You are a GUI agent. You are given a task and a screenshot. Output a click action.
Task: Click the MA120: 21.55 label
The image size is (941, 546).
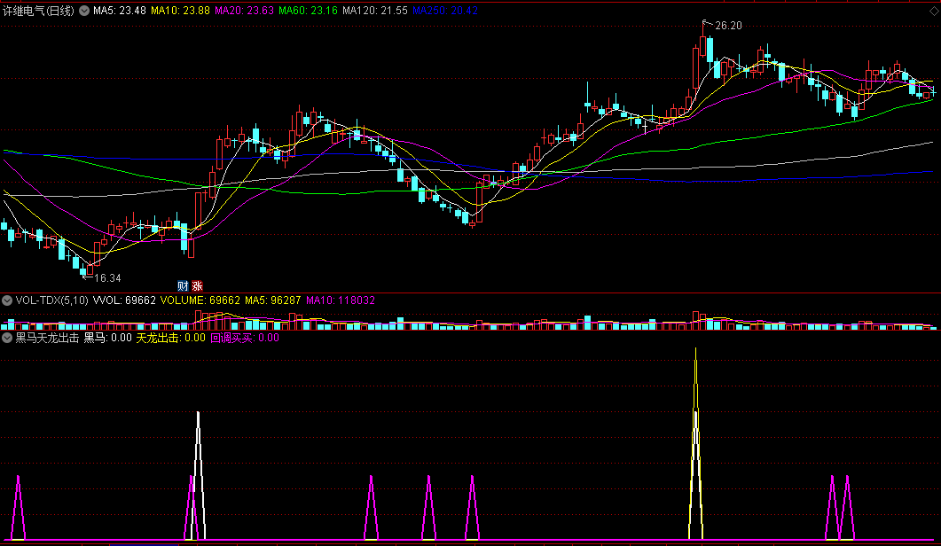coord(374,11)
